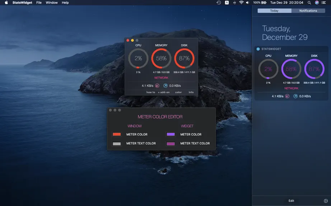Click the widget Disk gauge
This screenshot has width=331, height=206.
(314, 69)
